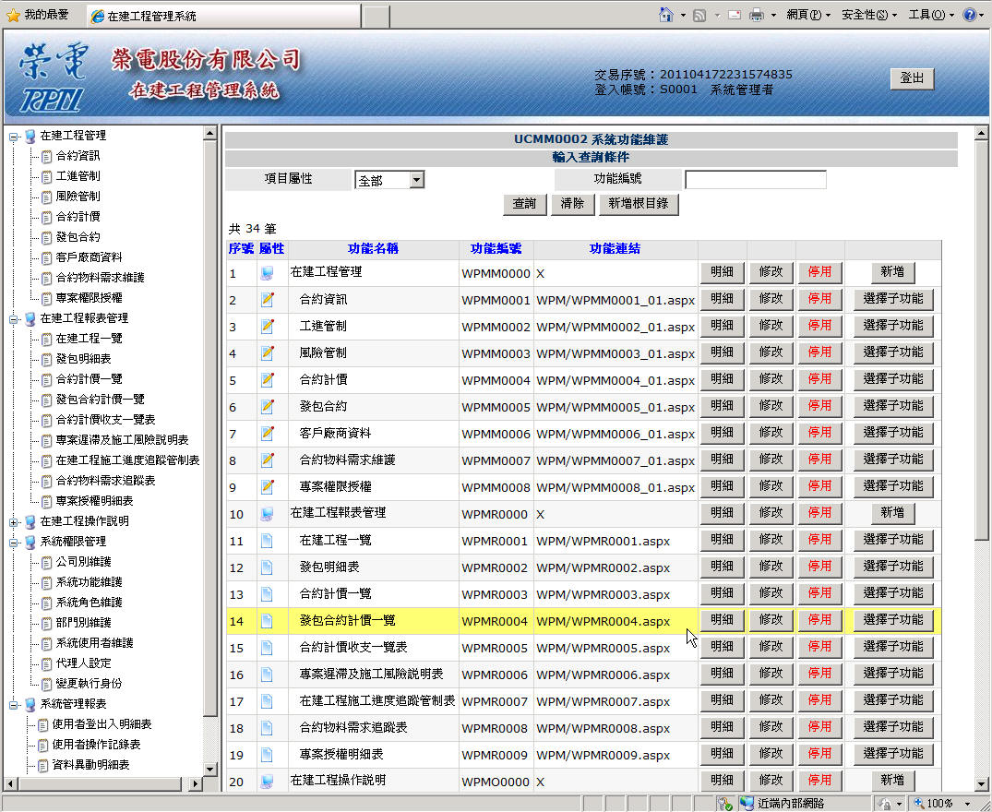Image resolution: width=992 pixels, height=812 pixels.
Task: Click the 我的最愛 favorites star icon
Action: click(13, 15)
